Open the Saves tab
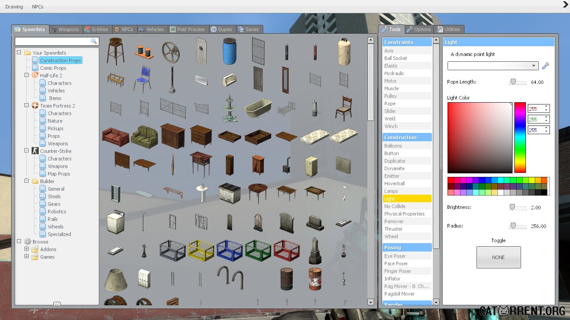570x320 pixels. pos(248,29)
